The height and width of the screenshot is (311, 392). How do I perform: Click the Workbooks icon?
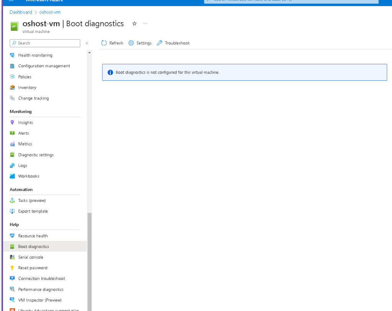pos(12,176)
